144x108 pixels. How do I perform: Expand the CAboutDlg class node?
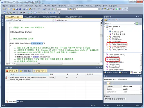tap(107, 37)
